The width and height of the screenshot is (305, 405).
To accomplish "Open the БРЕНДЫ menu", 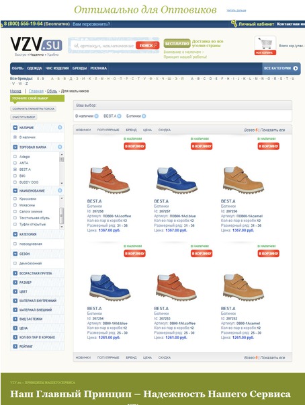I will [x=79, y=69].
